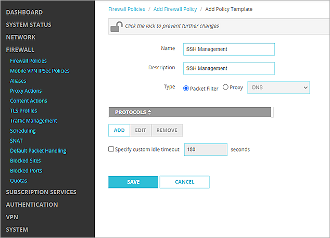Click the EDIT protocol button
Screen dimensions: 330x238
141,130
